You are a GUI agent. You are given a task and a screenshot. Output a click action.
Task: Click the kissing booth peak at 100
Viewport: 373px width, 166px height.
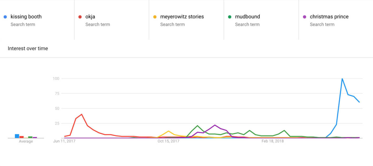pyautogui.click(x=342, y=79)
